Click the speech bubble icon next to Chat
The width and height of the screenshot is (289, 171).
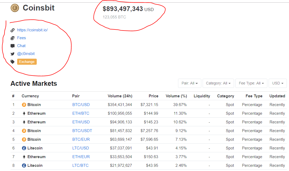[x=12, y=46]
